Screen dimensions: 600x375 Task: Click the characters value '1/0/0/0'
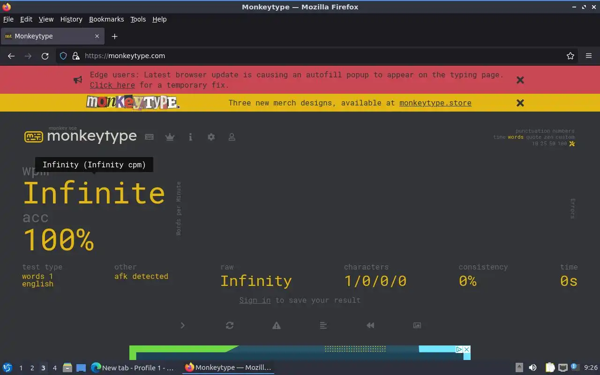(375, 281)
